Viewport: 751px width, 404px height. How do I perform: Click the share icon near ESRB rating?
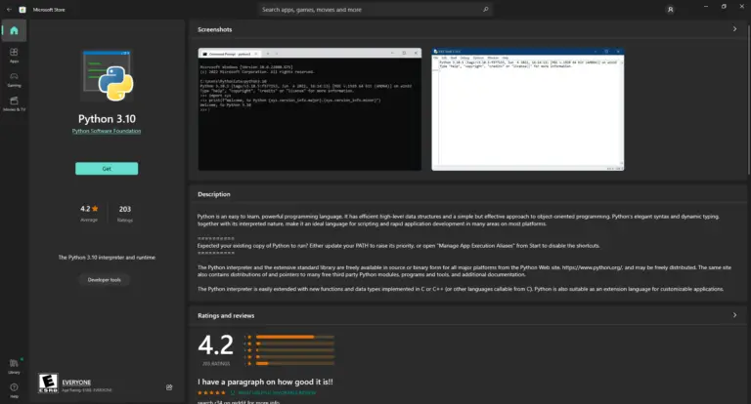click(x=169, y=387)
